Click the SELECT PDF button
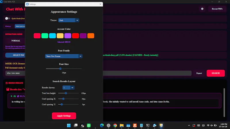This screenshot has width=230, height=129. click(x=15, y=55)
